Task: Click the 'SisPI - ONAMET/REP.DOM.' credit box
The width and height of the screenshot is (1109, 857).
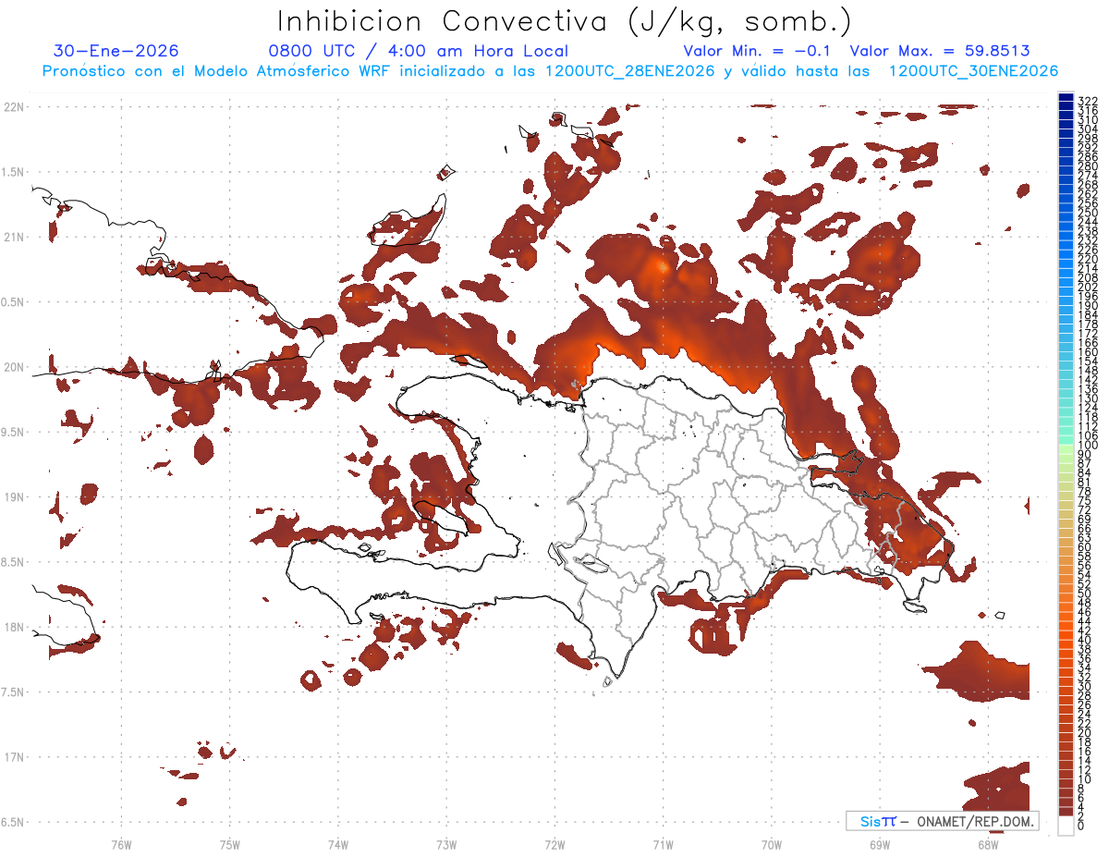Action: tap(943, 821)
